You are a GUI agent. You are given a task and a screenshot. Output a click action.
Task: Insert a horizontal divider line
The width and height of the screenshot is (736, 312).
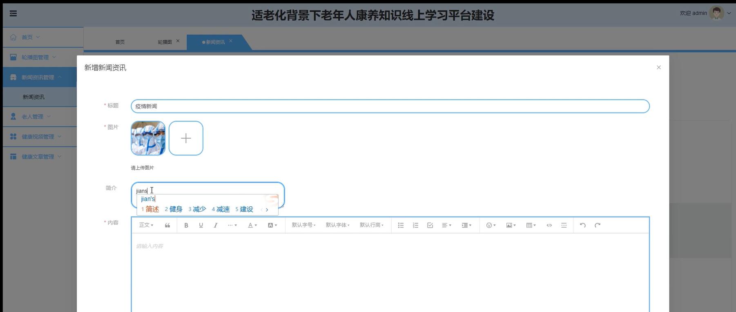[564, 225]
